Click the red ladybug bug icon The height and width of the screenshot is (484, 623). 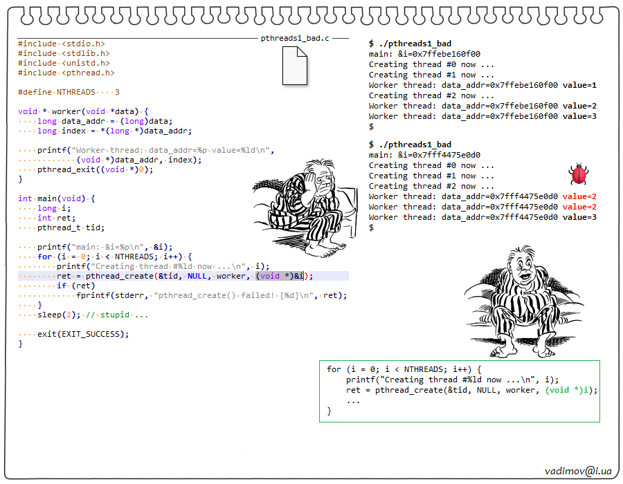click(577, 174)
